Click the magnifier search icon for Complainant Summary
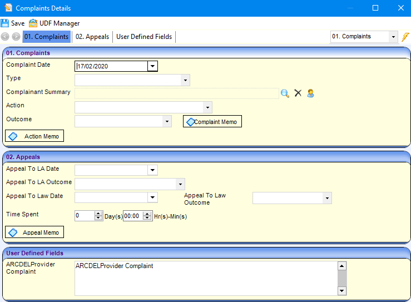411x302 pixels. [285, 93]
